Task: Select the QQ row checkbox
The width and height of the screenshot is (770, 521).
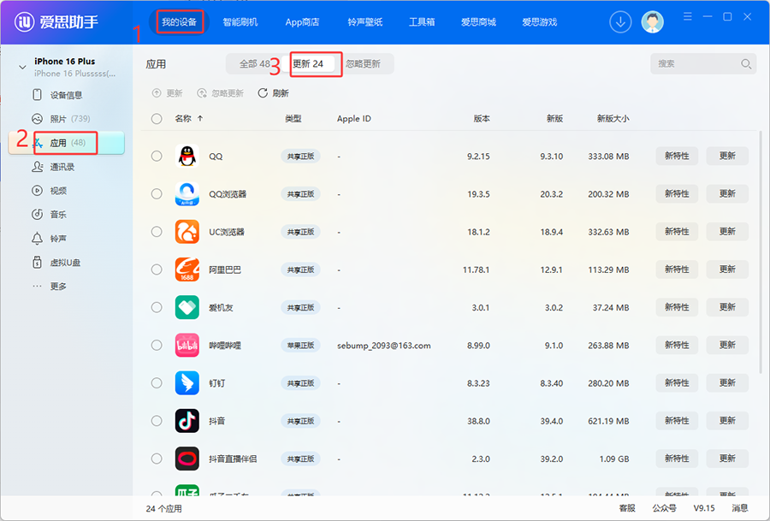Action: tap(157, 157)
